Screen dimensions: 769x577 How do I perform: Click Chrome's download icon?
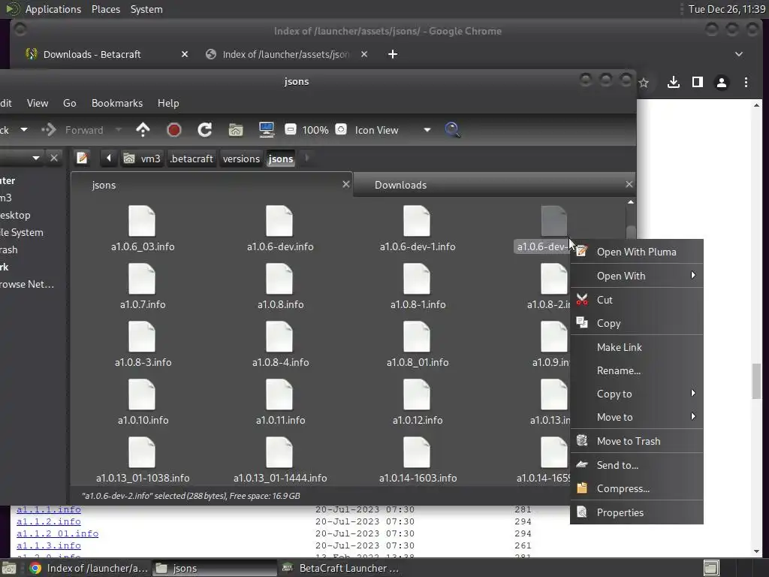(x=674, y=83)
